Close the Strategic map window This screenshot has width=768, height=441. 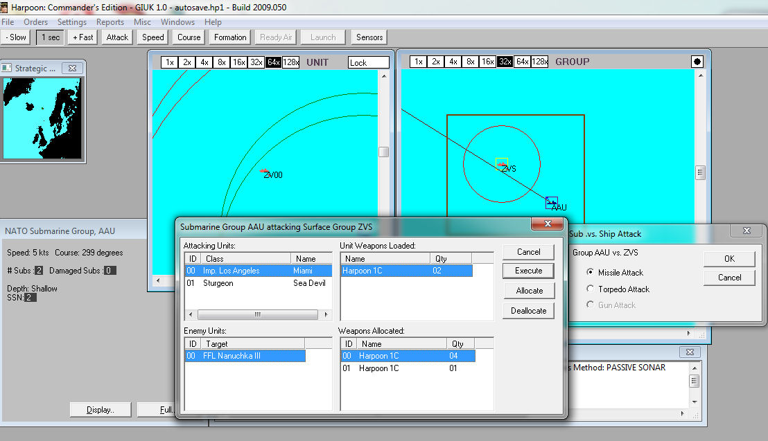72,68
